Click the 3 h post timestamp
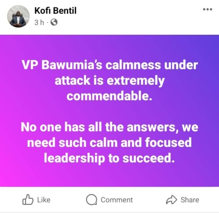This screenshot has height=213, width=219. point(39,23)
